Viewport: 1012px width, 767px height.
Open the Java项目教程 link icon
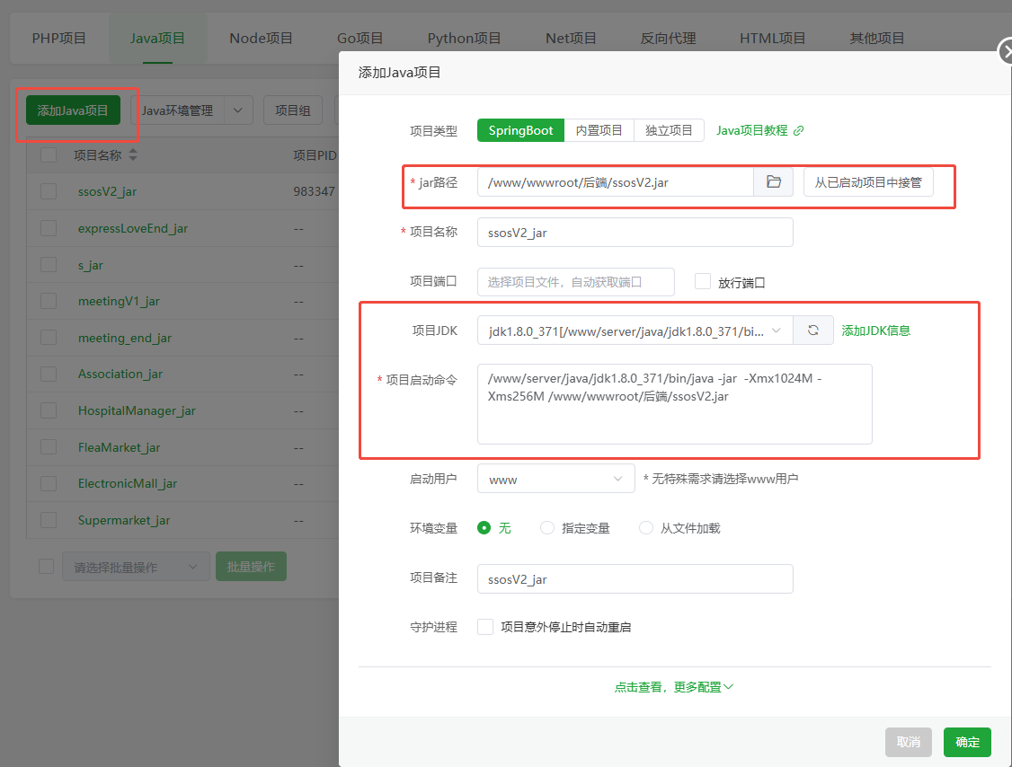(x=799, y=130)
